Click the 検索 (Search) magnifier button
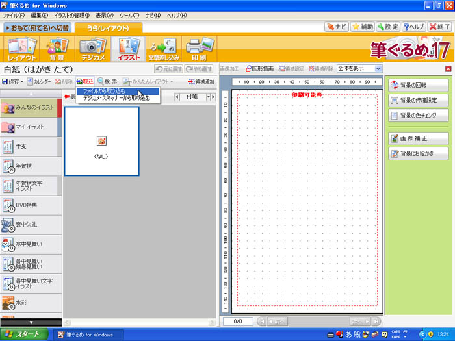 click(x=107, y=82)
